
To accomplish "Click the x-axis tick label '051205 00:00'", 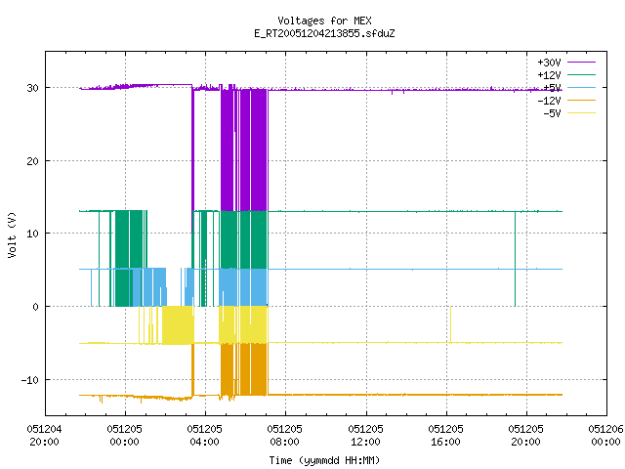I will click(x=124, y=436).
